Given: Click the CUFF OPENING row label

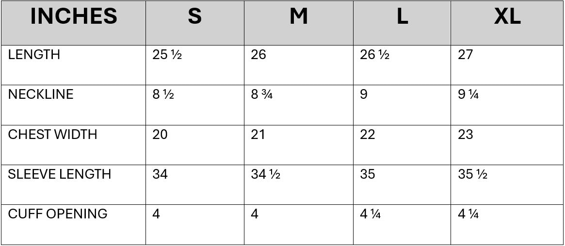Looking at the screenshot, I should coord(58,214).
